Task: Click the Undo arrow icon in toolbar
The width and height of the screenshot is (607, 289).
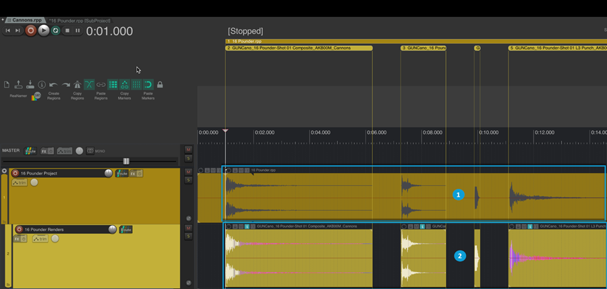Action: point(53,85)
